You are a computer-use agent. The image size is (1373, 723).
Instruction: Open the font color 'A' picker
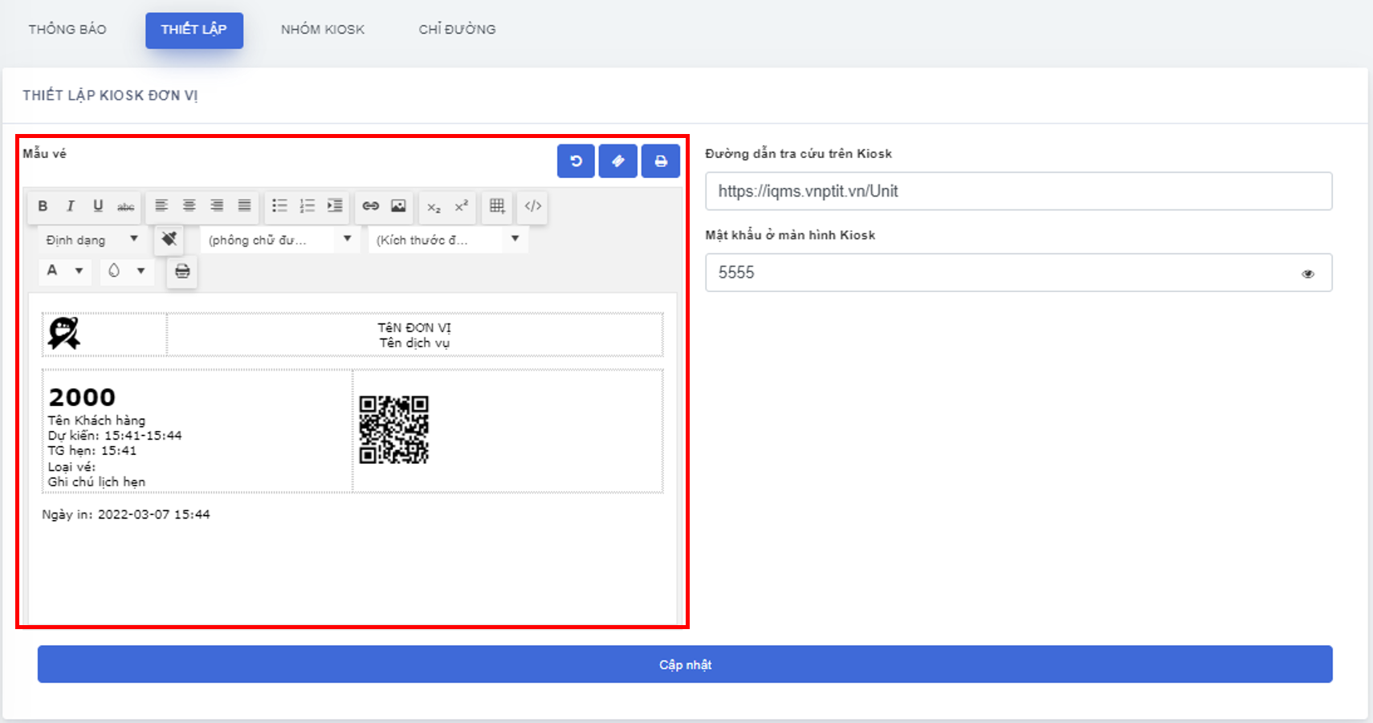[x=52, y=270]
